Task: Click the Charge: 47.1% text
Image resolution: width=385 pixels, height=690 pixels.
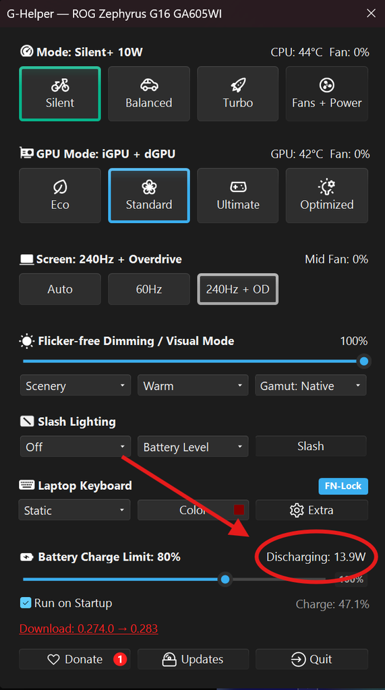Action: (332, 604)
